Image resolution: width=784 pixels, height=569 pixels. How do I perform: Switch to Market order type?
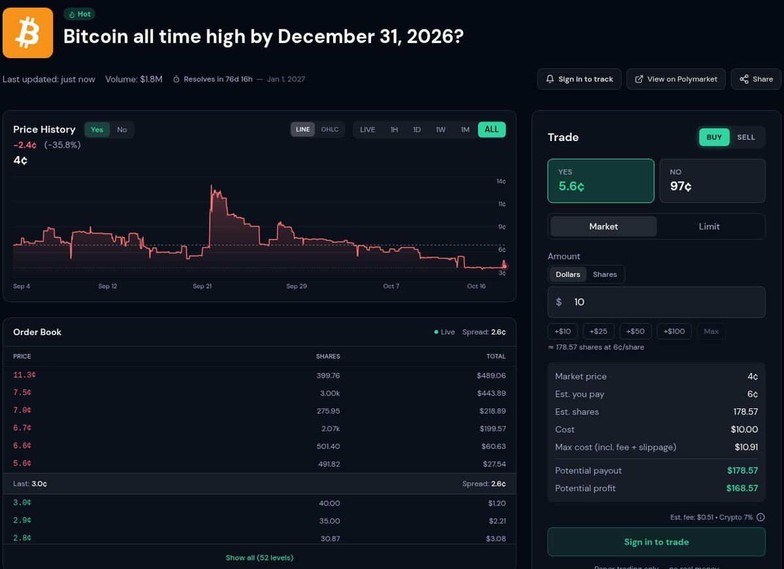tap(604, 226)
